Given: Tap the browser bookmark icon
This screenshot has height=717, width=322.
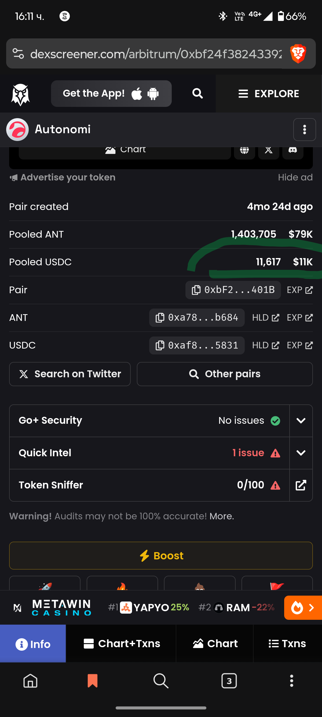Looking at the screenshot, I should (92, 681).
